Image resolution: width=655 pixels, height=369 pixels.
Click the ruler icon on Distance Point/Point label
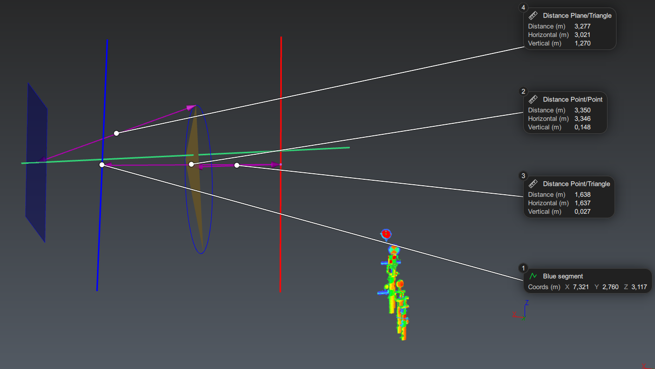(x=533, y=99)
